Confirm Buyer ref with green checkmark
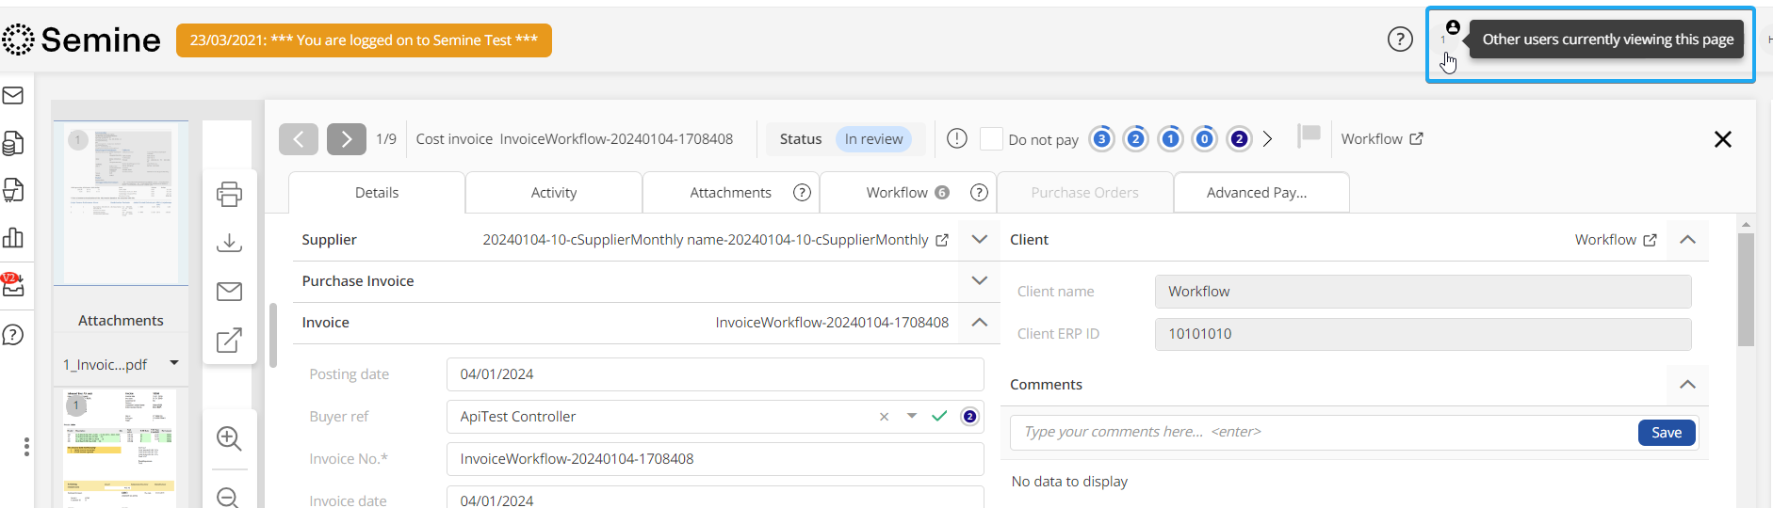 tap(939, 416)
